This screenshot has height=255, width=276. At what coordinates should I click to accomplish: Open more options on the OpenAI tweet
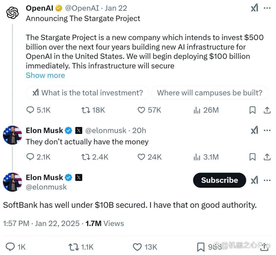coord(267,8)
